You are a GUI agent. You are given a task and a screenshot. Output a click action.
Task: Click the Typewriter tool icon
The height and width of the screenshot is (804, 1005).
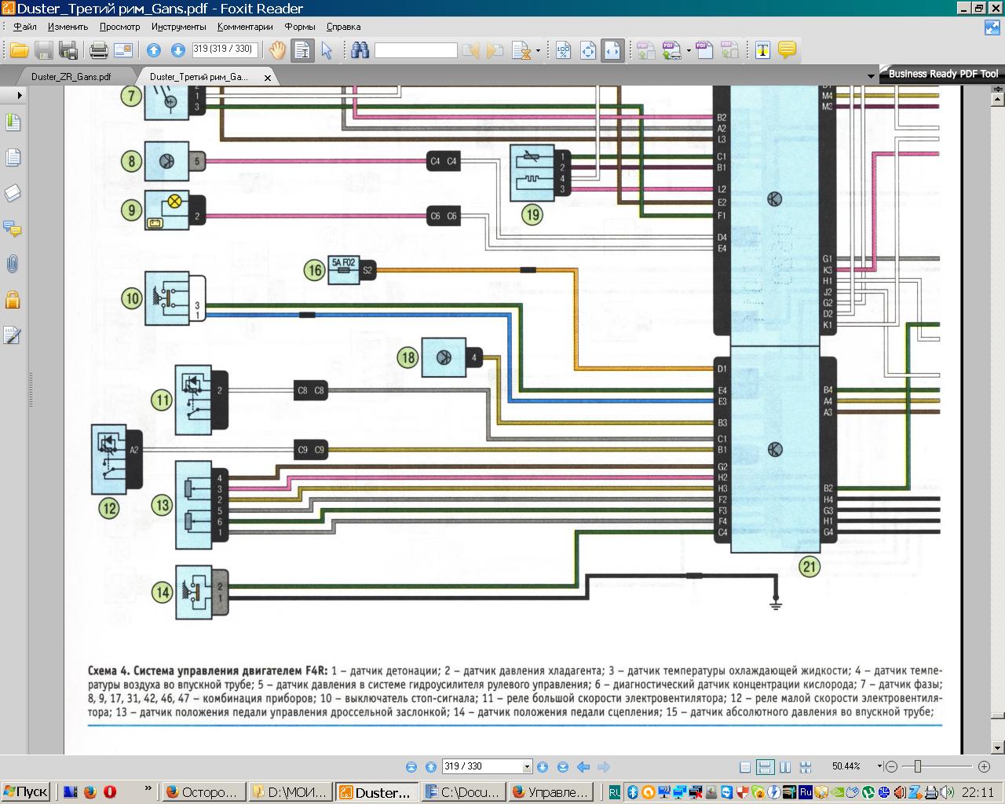pyautogui.click(x=762, y=51)
